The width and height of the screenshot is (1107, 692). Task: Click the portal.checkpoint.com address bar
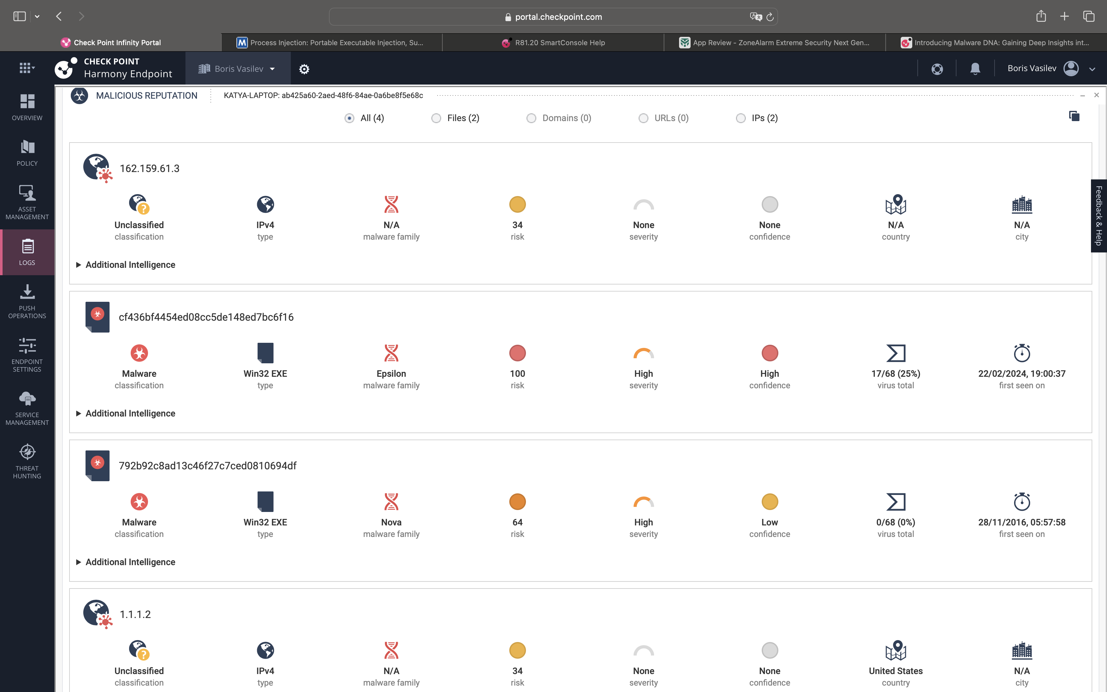(x=553, y=17)
